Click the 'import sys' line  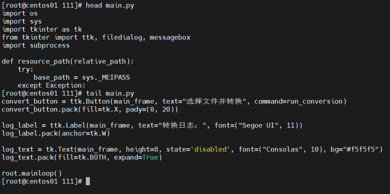tap(22, 21)
